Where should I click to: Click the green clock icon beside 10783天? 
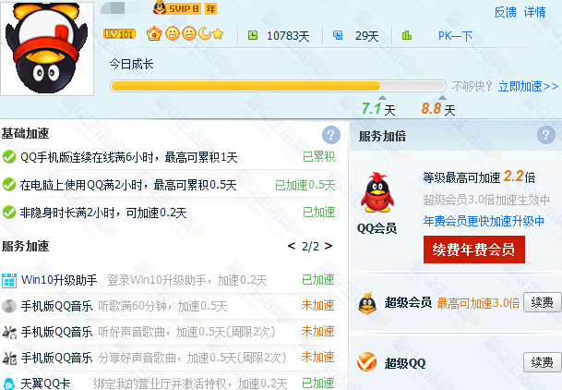coord(253,35)
